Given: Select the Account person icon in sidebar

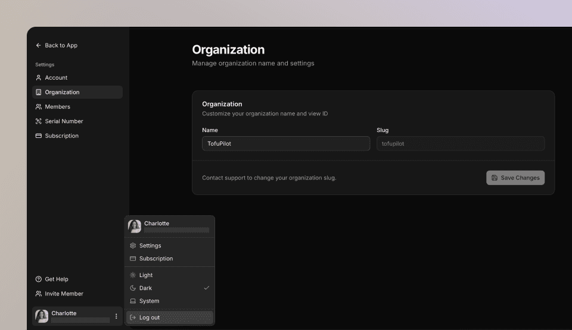Looking at the screenshot, I should click(x=39, y=78).
